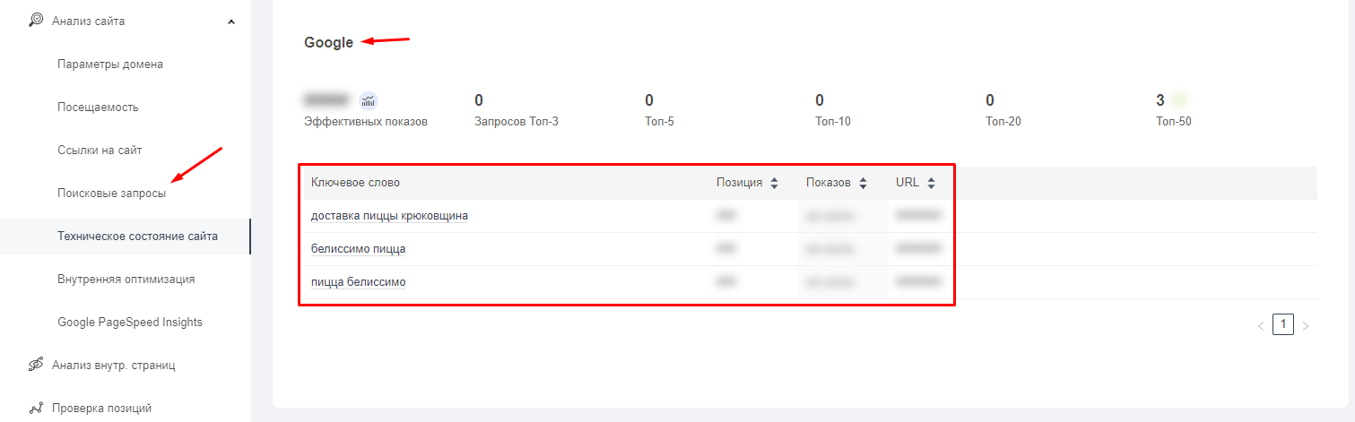1355x422 pixels.
Task: Click keyword доставка пиццы крюковщина
Action: click(389, 216)
